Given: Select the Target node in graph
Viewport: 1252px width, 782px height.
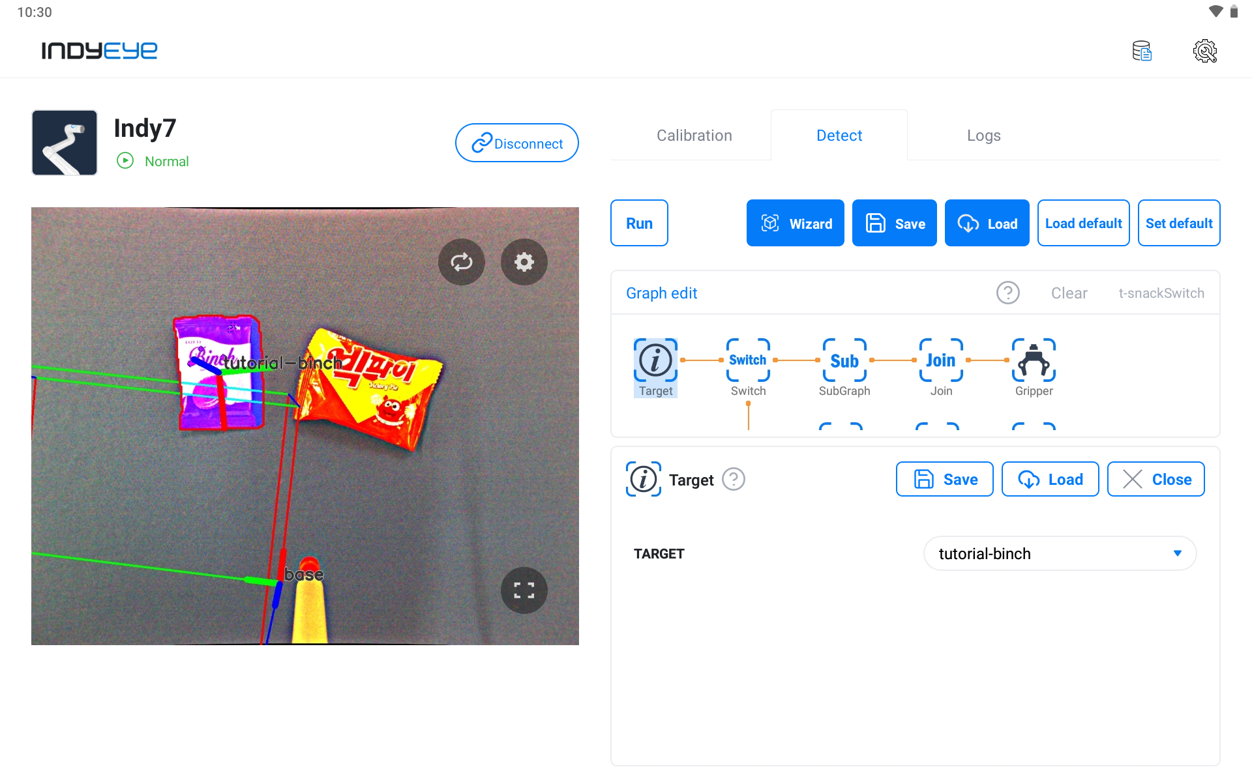Looking at the screenshot, I should tap(655, 368).
